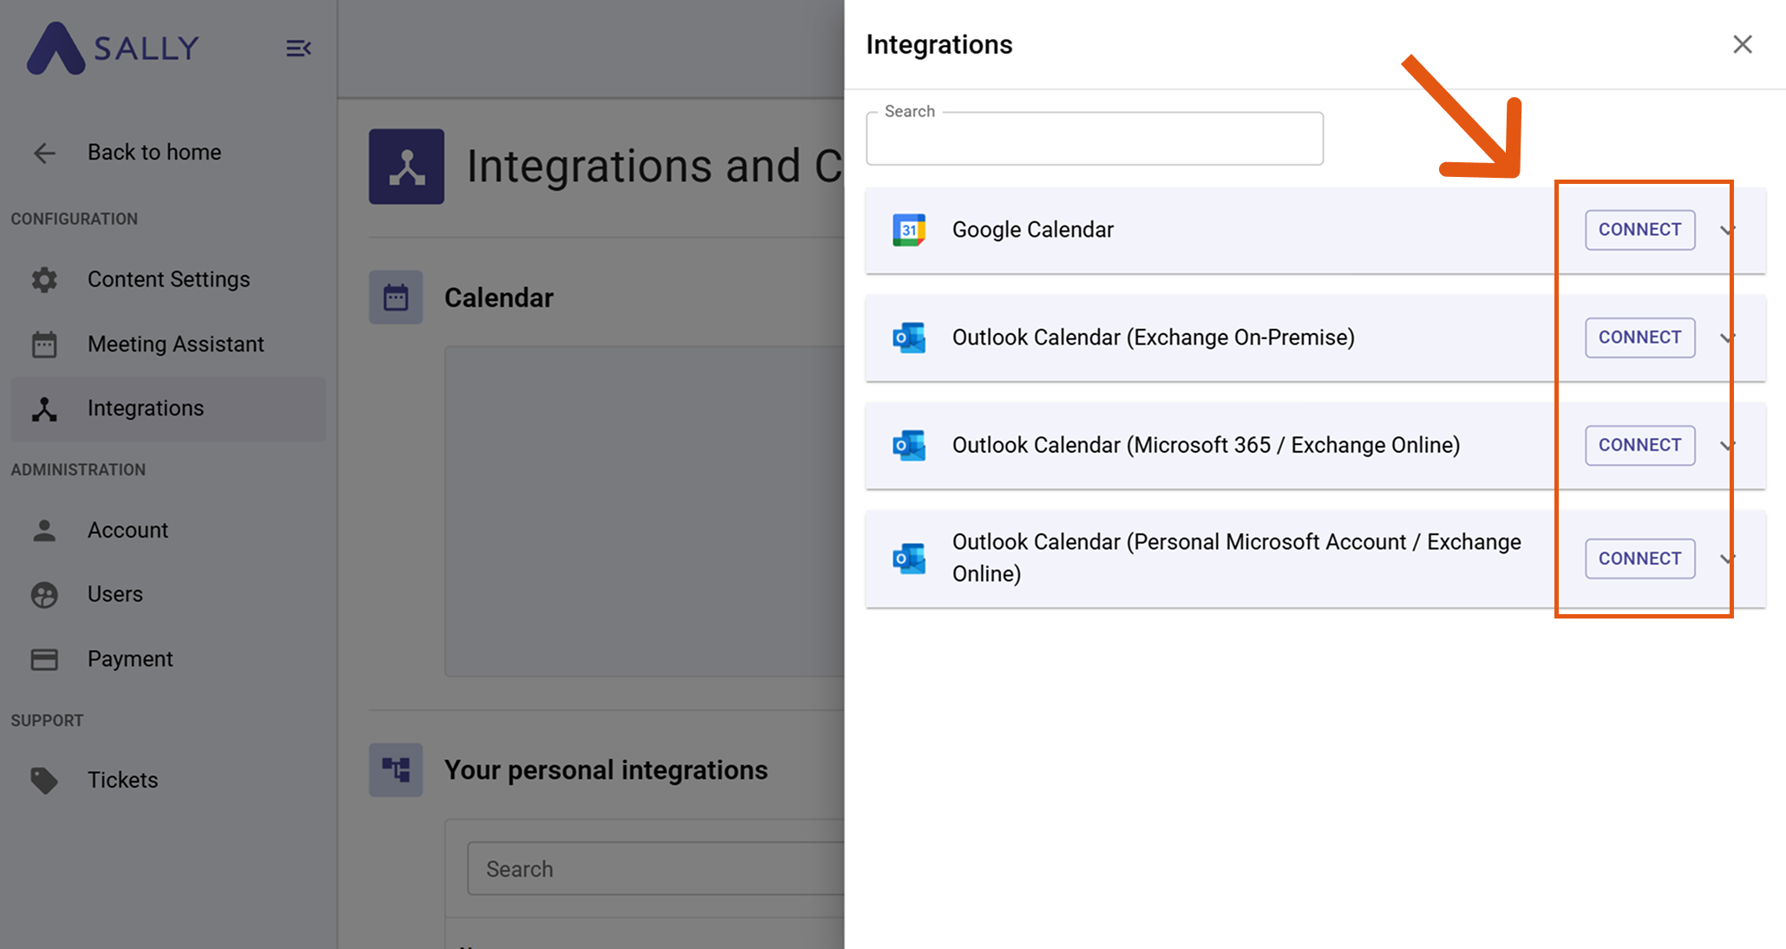Expand Outlook Microsoft 365 row chevron

click(1727, 445)
